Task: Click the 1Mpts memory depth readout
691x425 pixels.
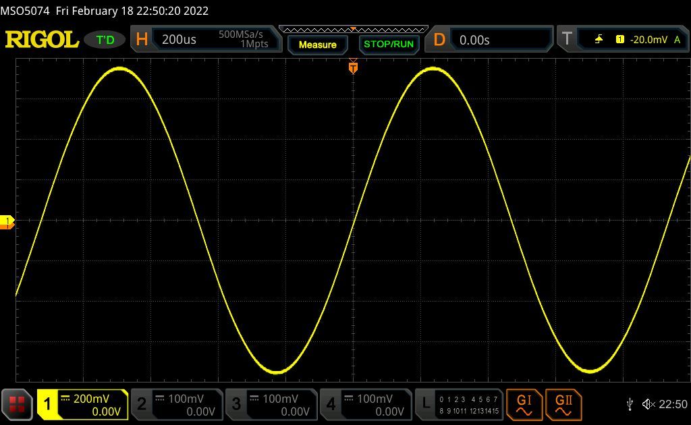Action: 254,44
